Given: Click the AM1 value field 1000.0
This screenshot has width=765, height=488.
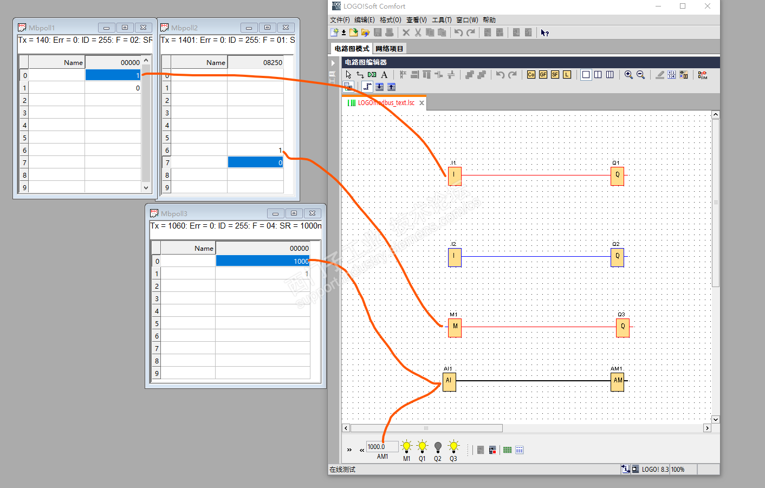Looking at the screenshot, I should [382, 447].
